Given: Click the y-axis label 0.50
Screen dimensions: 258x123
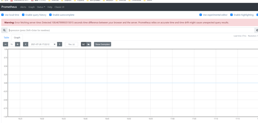Looking at the screenshot, I should [x=5, y=66].
